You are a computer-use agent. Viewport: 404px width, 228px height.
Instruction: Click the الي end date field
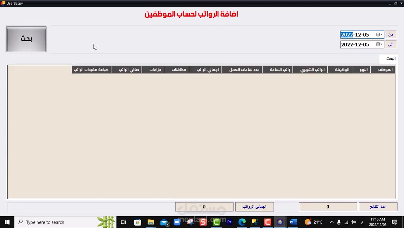click(362, 44)
